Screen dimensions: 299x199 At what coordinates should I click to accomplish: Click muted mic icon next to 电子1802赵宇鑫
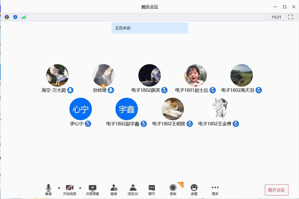pyautogui.click(x=144, y=124)
